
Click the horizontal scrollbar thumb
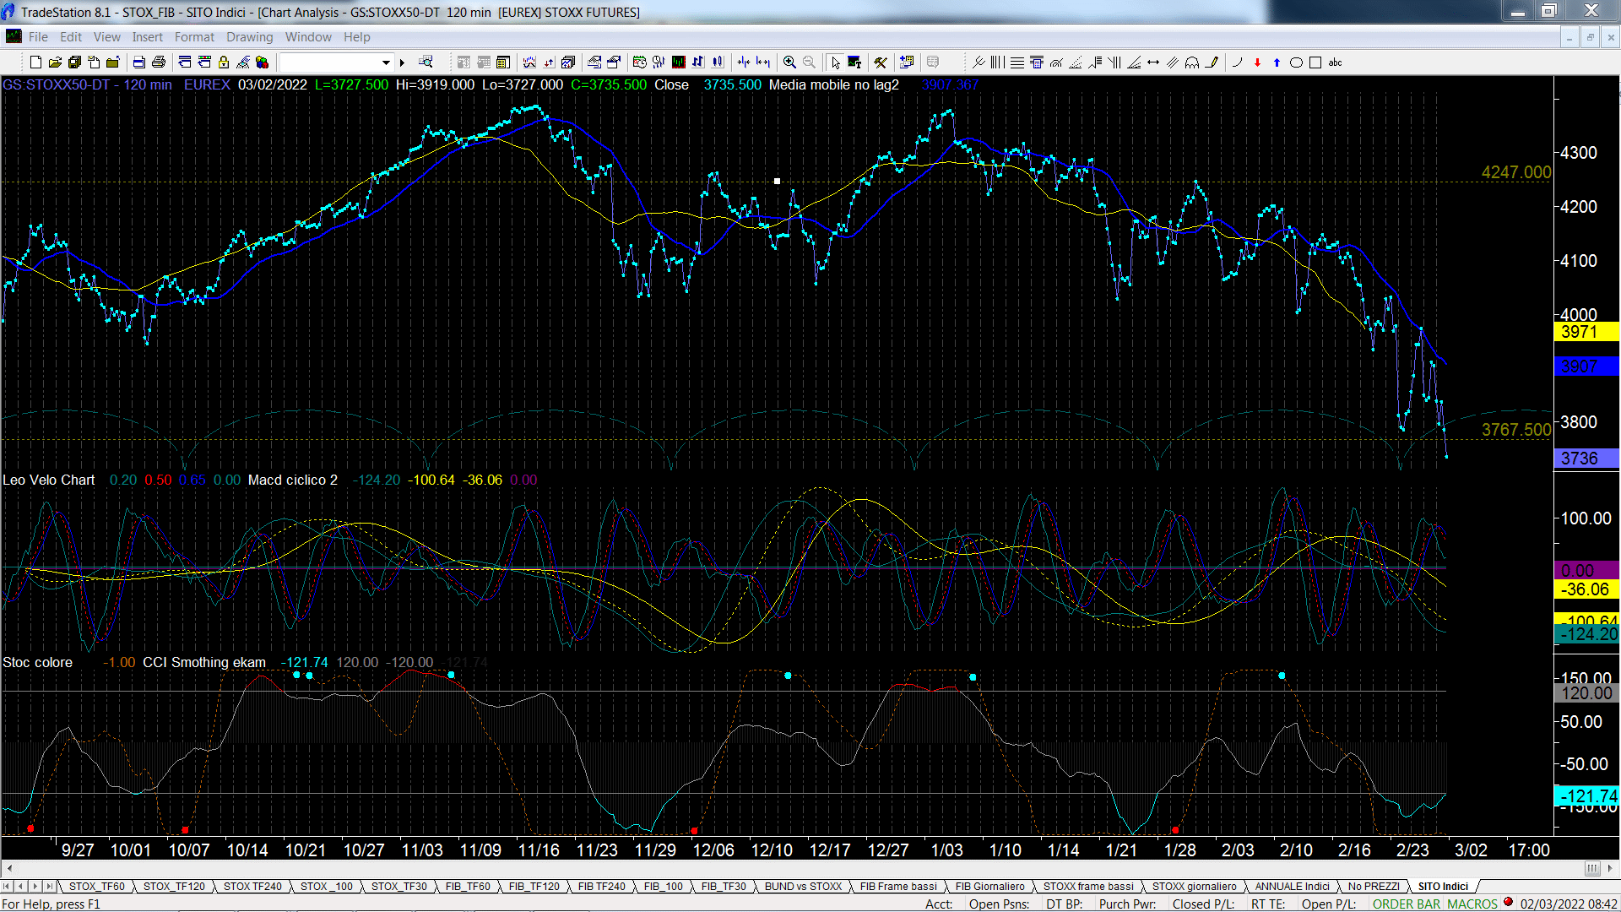pyautogui.click(x=1592, y=869)
